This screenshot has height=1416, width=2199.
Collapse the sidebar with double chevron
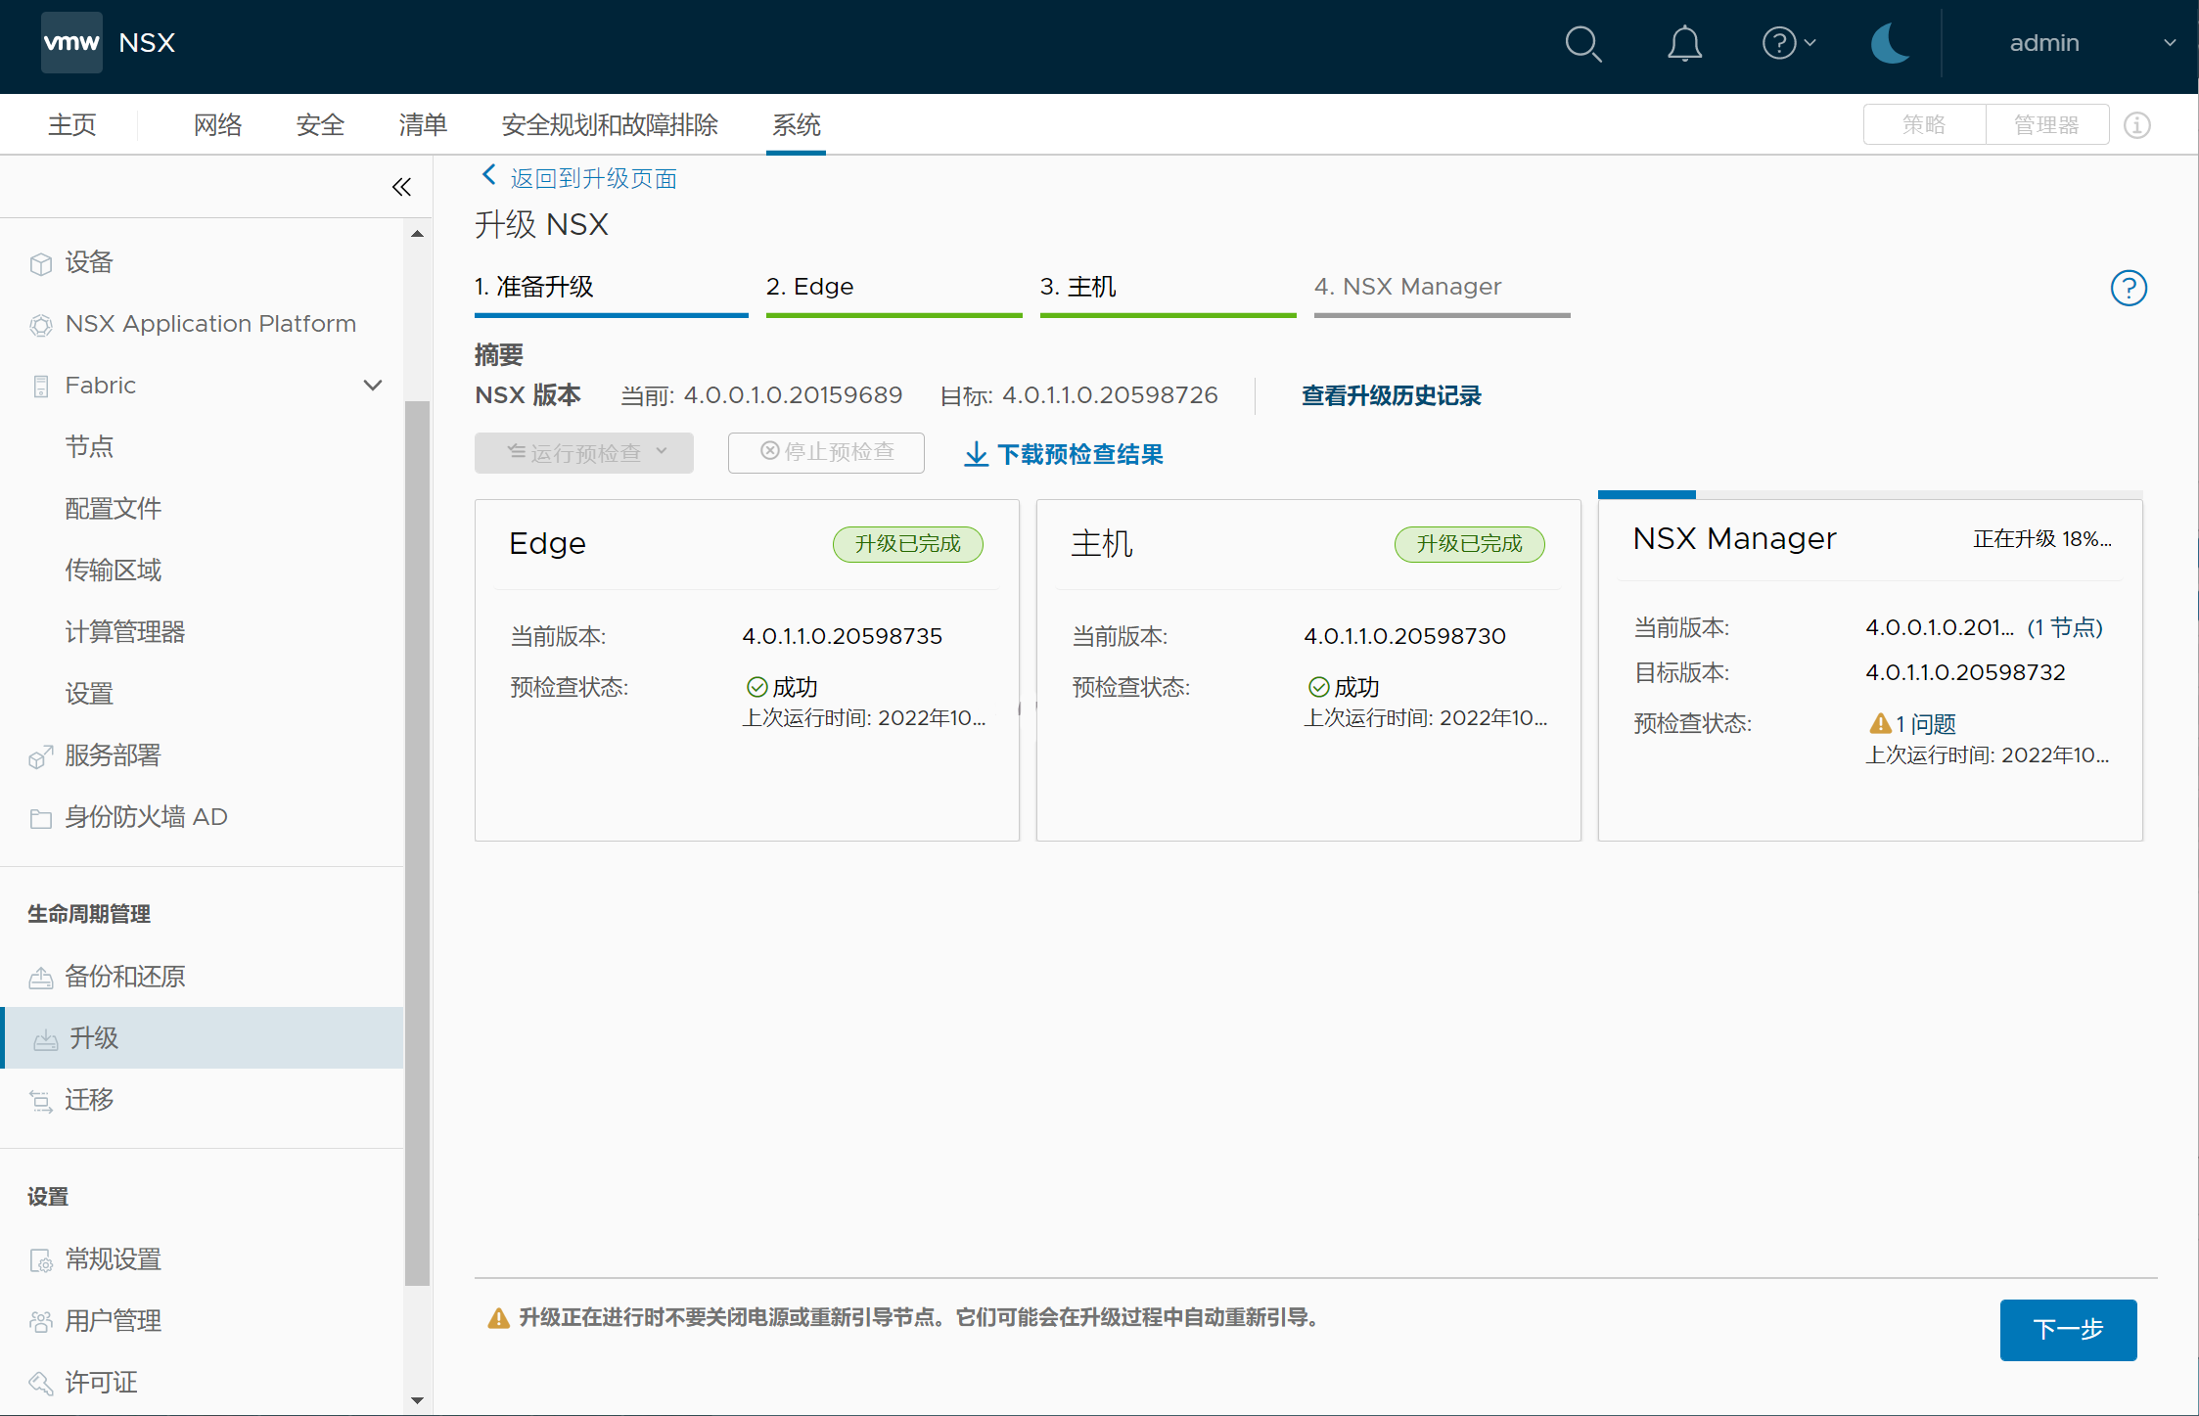tap(401, 187)
